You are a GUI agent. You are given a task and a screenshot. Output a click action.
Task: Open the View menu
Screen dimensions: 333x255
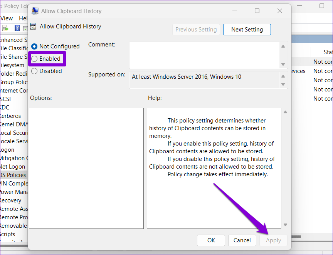7,18
